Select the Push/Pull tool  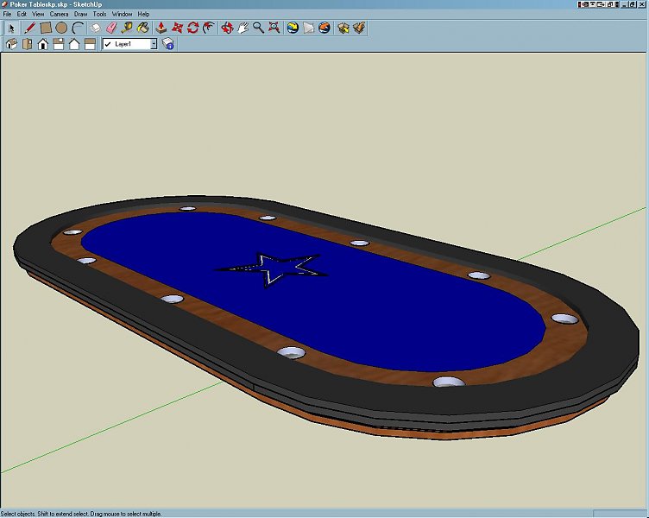[x=161, y=28]
